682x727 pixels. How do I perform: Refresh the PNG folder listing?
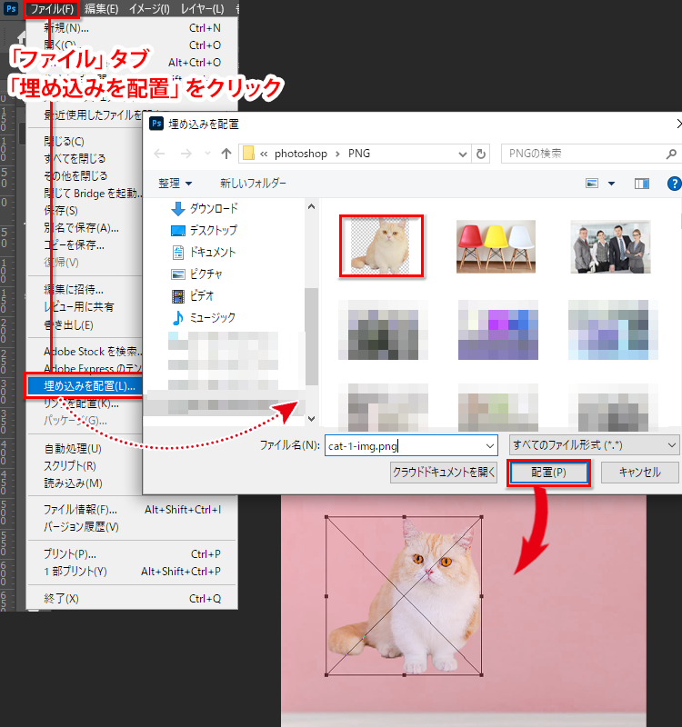[x=481, y=154]
